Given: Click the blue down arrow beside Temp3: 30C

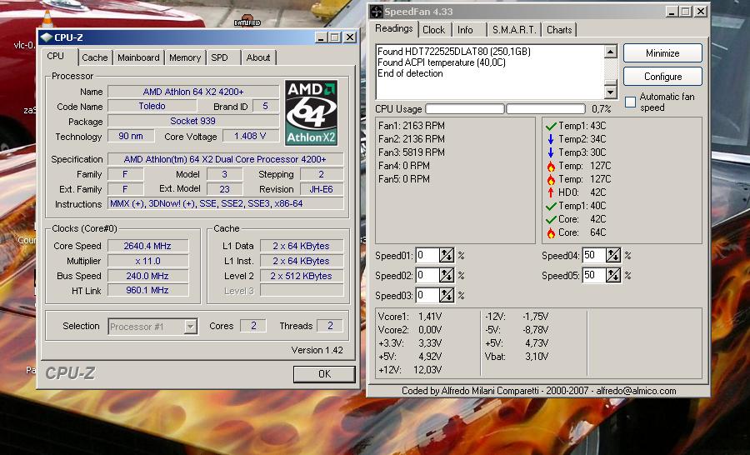Looking at the screenshot, I should [x=551, y=152].
